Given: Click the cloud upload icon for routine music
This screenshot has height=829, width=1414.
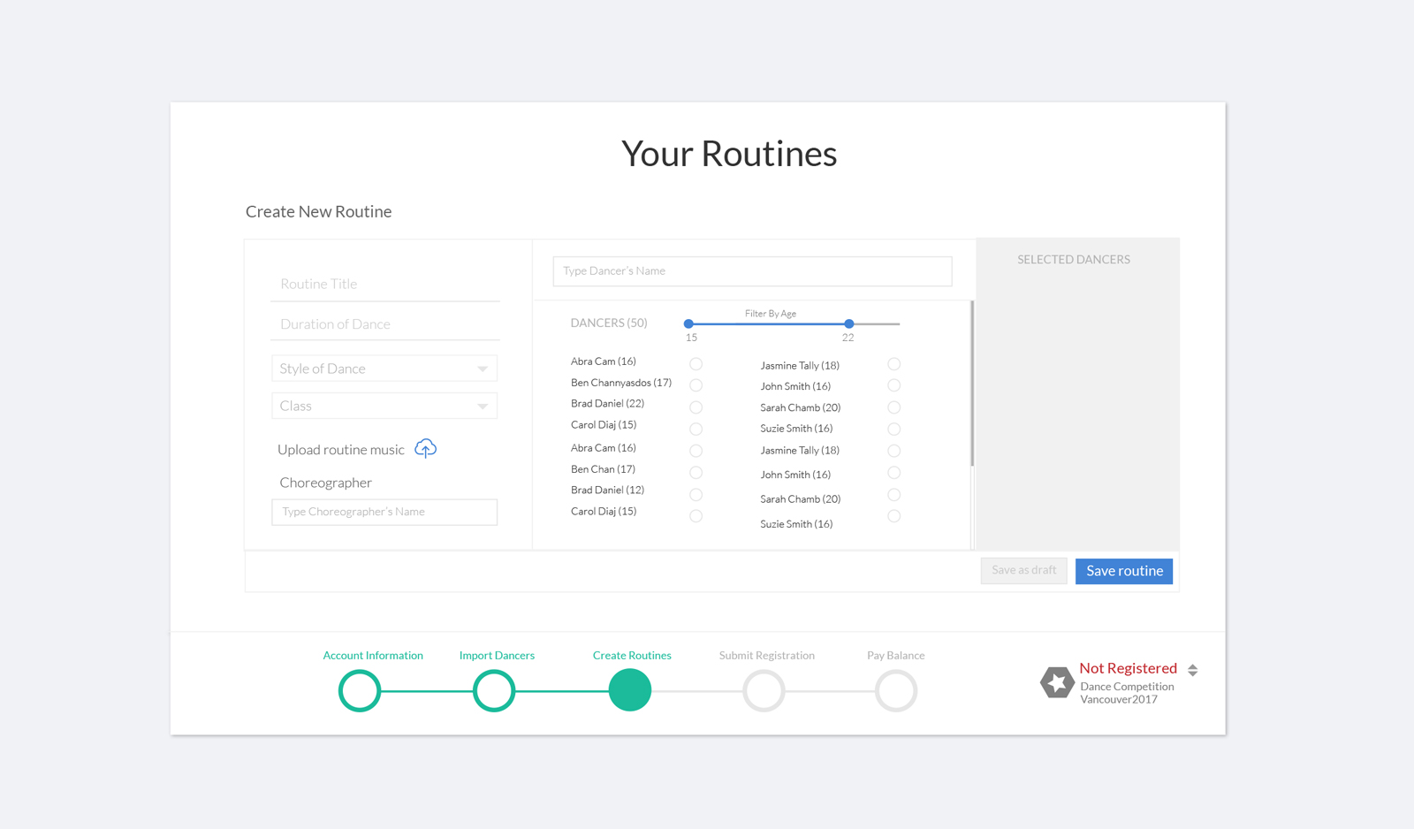Looking at the screenshot, I should pos(425,448).
